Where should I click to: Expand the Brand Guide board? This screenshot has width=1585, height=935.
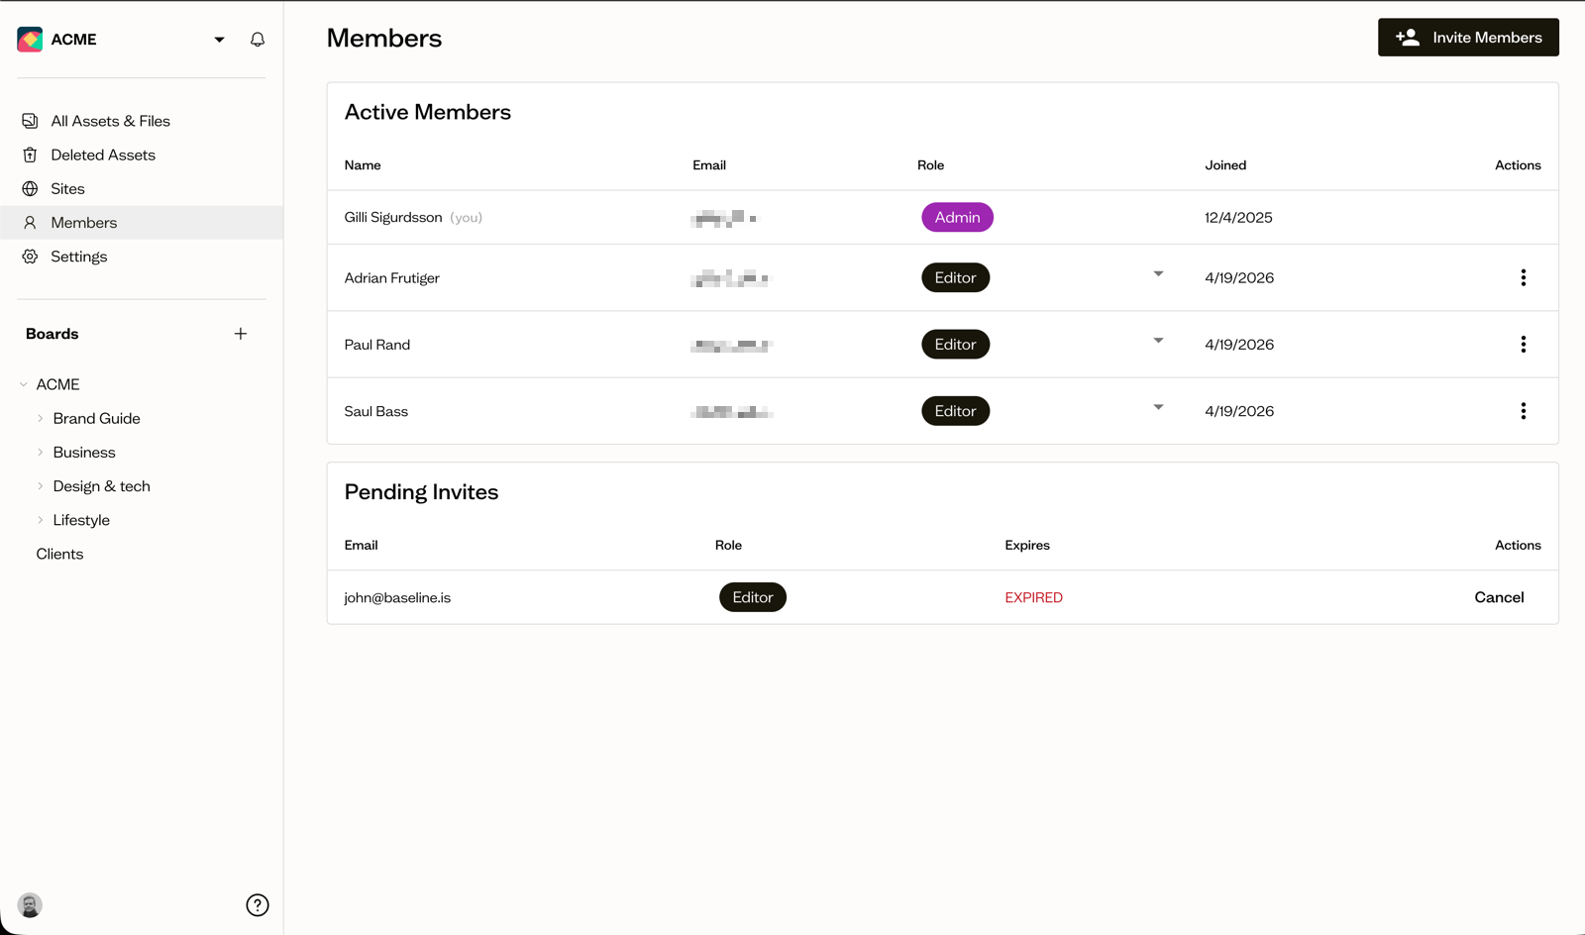click(x=41, y=418)
